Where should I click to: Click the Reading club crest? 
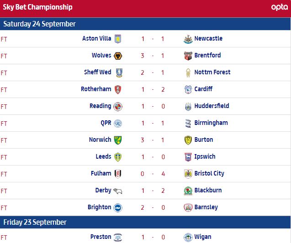click(x=118, y=106)
